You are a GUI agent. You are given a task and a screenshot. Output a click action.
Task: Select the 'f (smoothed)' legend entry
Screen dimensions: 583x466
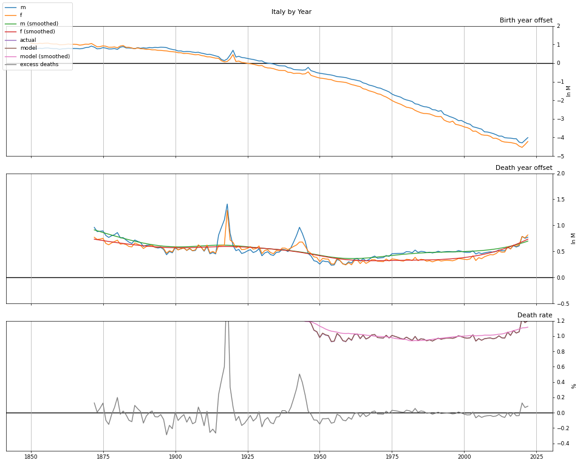coord(37,32)
